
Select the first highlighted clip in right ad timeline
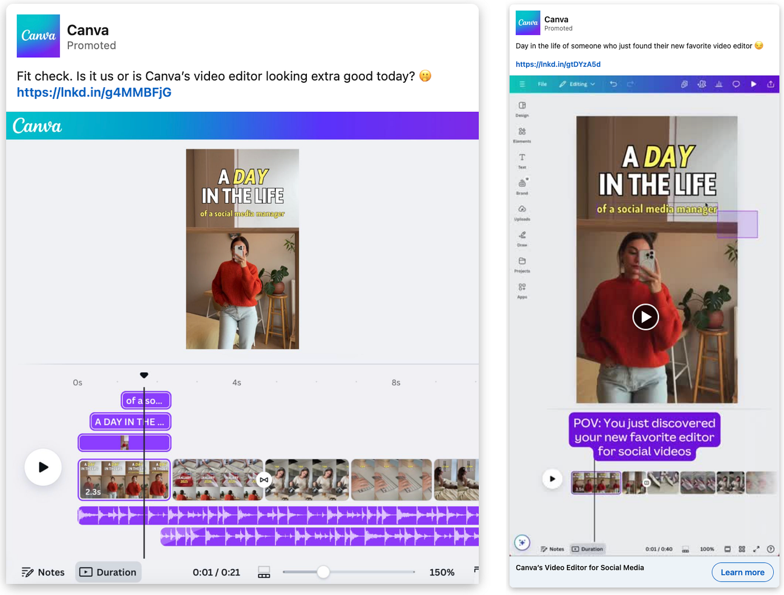pyautogui.click(x=596, y=483)
